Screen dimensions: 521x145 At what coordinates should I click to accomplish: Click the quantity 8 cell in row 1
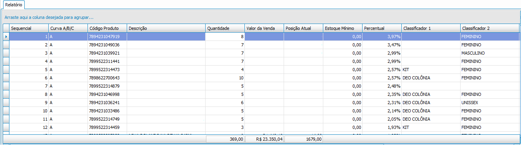(x=225, y=37)
